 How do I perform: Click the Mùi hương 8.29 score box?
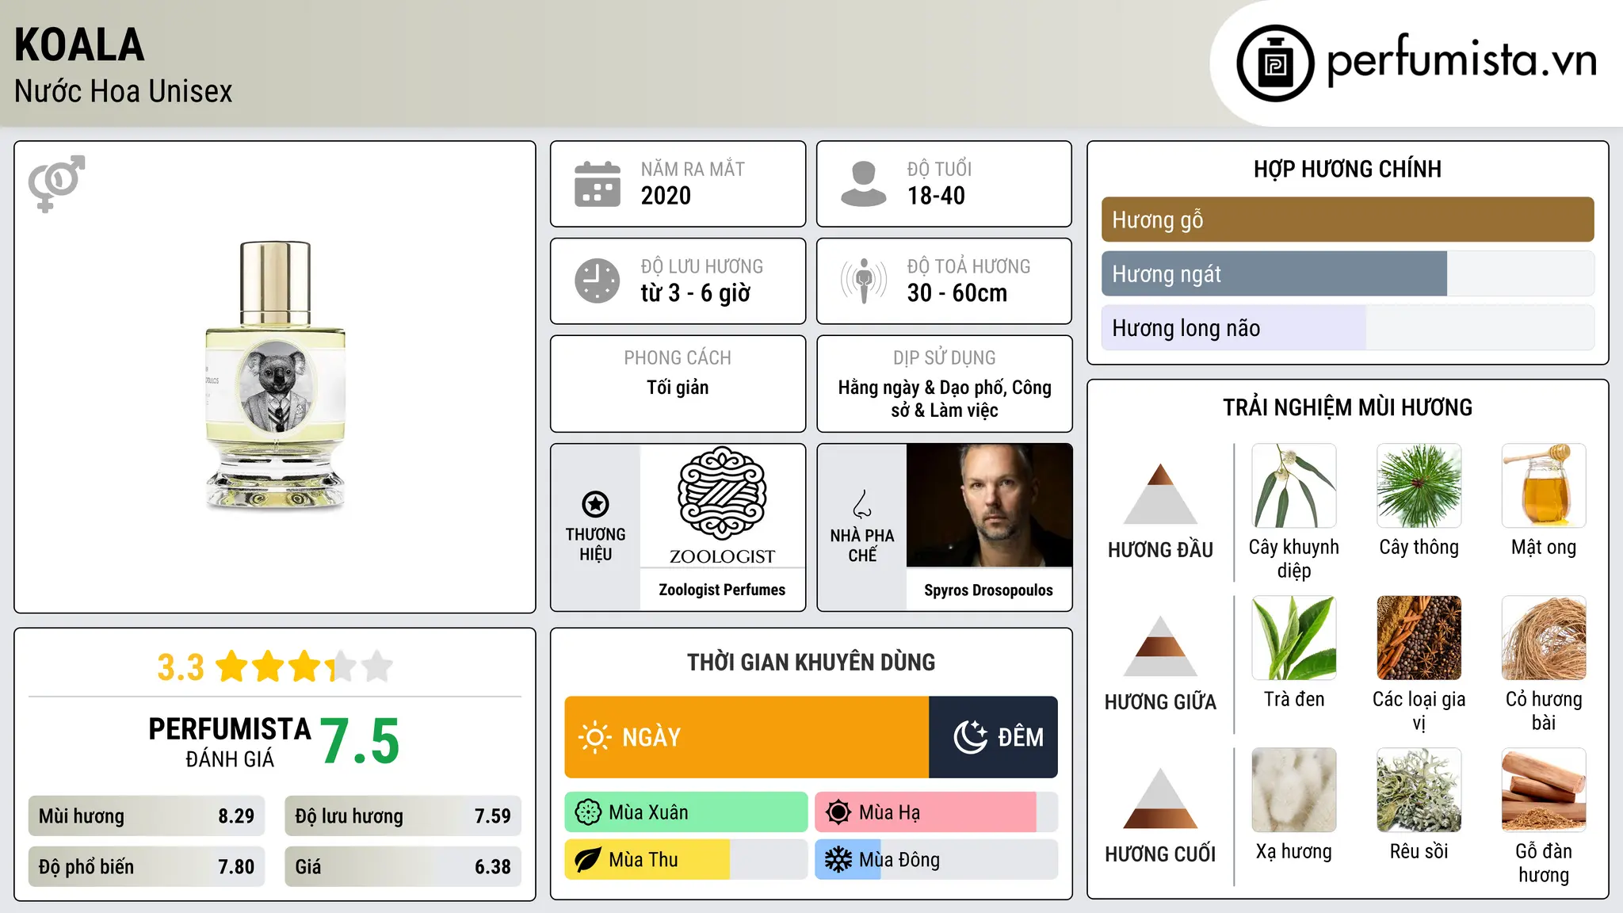click(147, 816)
